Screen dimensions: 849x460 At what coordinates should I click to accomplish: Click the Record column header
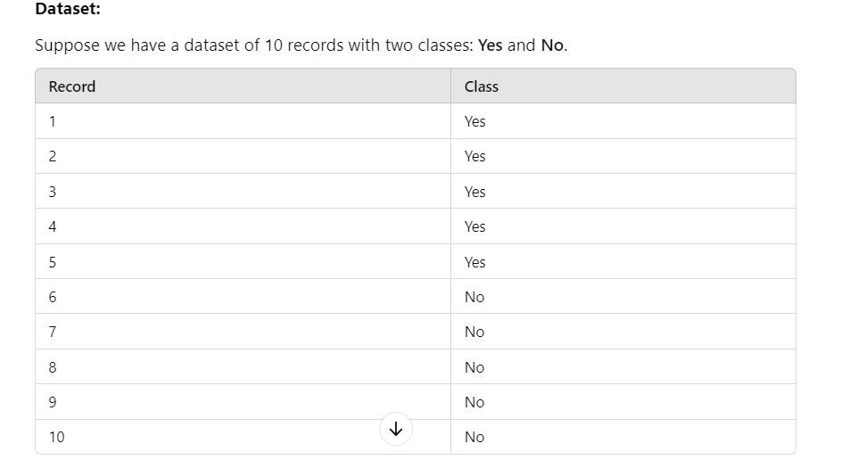pyautogui.click(x=72, y=86)
